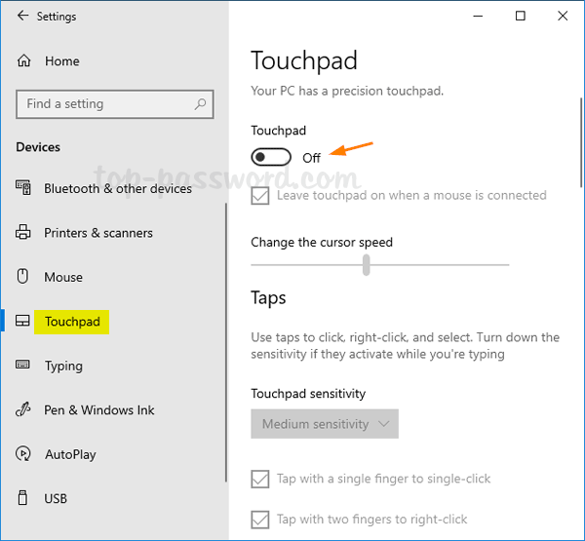
Task: Click the Printers & scanners icon
Action: [23, 233]
